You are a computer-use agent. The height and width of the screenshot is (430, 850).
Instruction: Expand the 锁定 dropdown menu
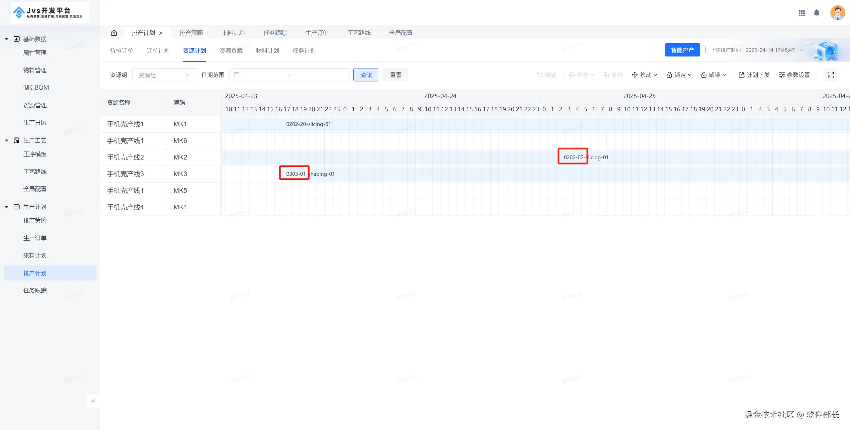[679, 75]
